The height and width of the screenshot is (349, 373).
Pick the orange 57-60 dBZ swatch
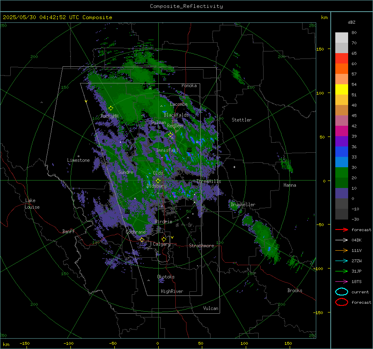(x=342, y=68)
